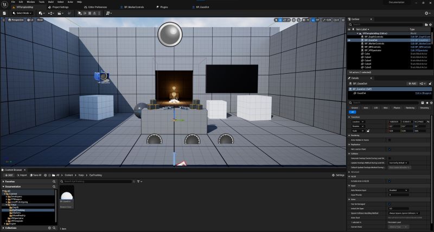Click the Save level disk icon

pos(4,13)
